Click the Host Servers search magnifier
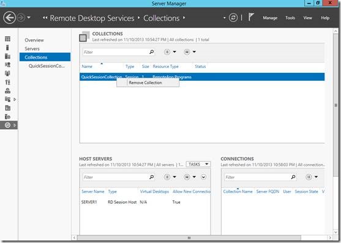341x243 pixels. (152, 177)
